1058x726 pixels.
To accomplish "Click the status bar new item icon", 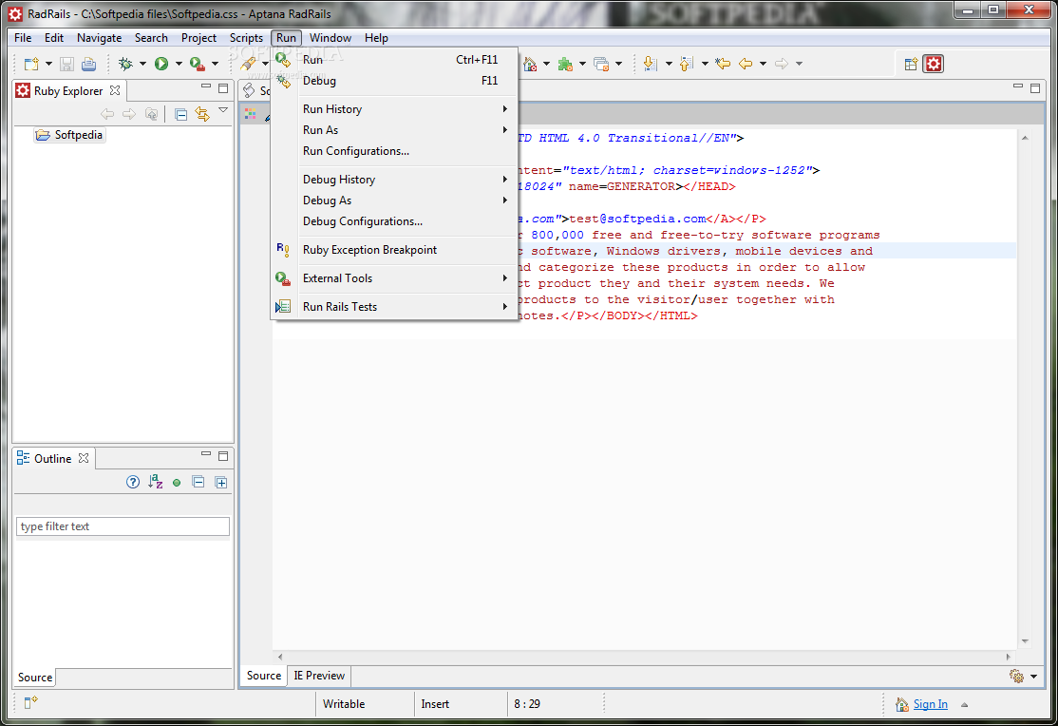I will [30, 702].
